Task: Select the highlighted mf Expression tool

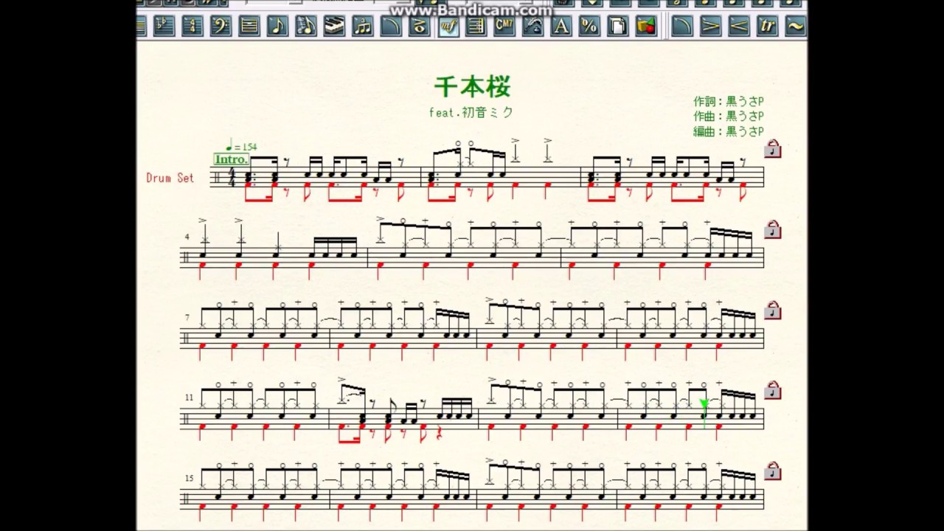Action: [448, 27]
